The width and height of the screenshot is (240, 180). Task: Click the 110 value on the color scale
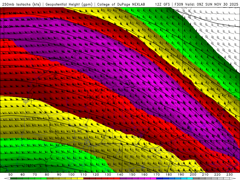(84, 175)
